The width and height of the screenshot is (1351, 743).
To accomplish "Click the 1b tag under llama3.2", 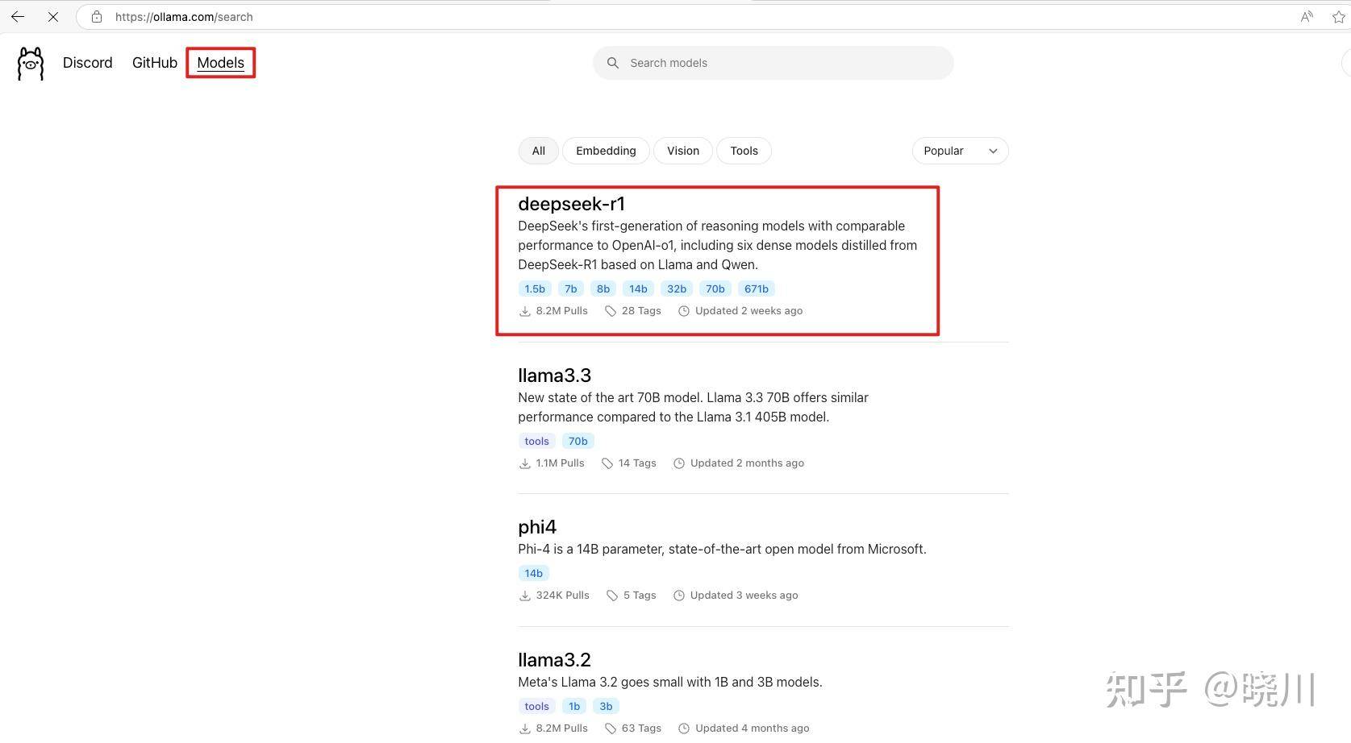I will point(574,706).
